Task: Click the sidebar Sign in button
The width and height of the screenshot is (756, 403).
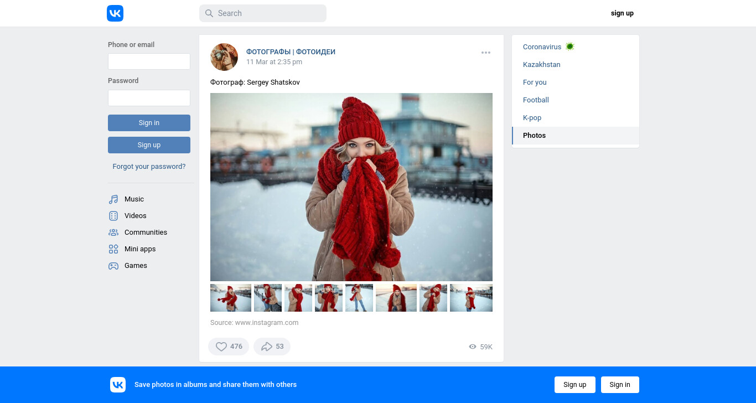Action: pyautogui.click(x=149, y=123)
